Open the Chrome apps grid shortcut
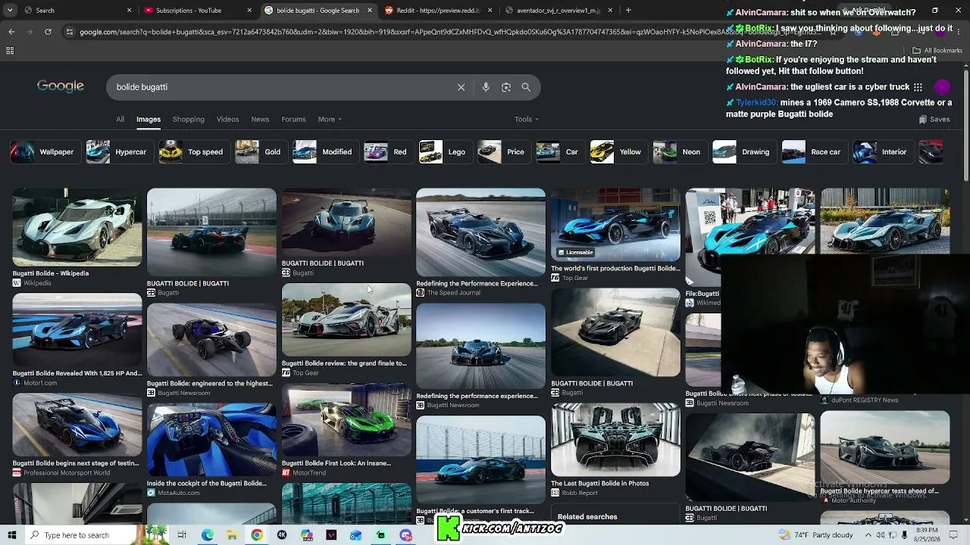 coord(10,51)
